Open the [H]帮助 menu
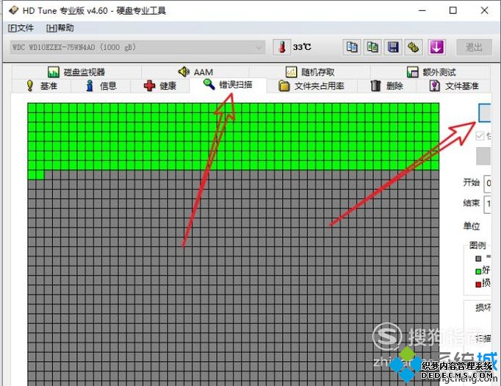 60,28
